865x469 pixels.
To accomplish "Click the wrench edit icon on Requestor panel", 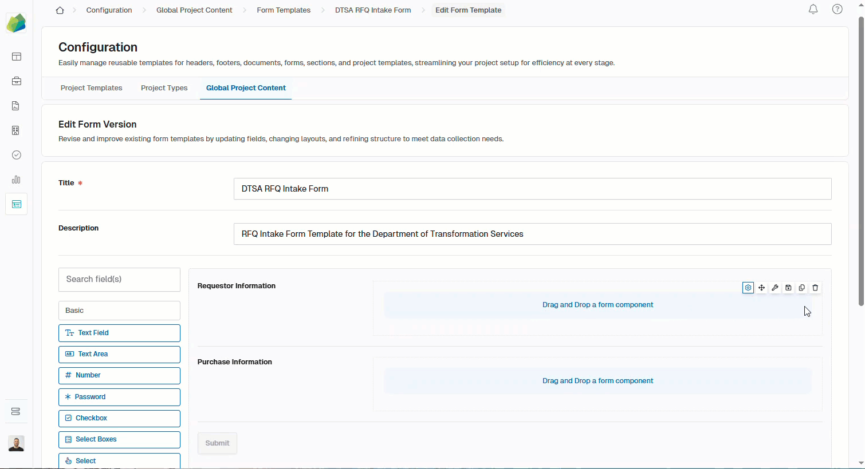I will click(x=775, y=288).
